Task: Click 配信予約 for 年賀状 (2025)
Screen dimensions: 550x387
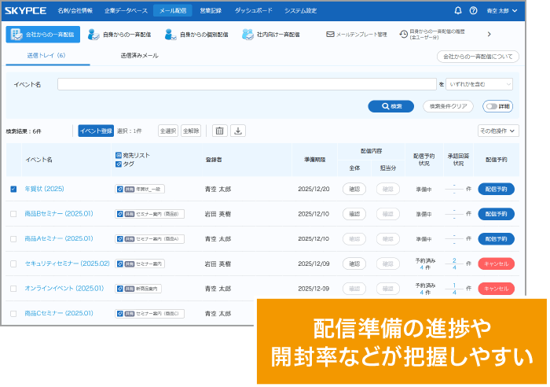Action: click(x=496, y=189)
